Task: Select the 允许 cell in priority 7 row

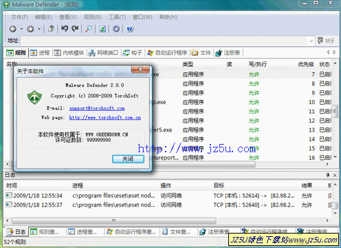Action: 254,74
